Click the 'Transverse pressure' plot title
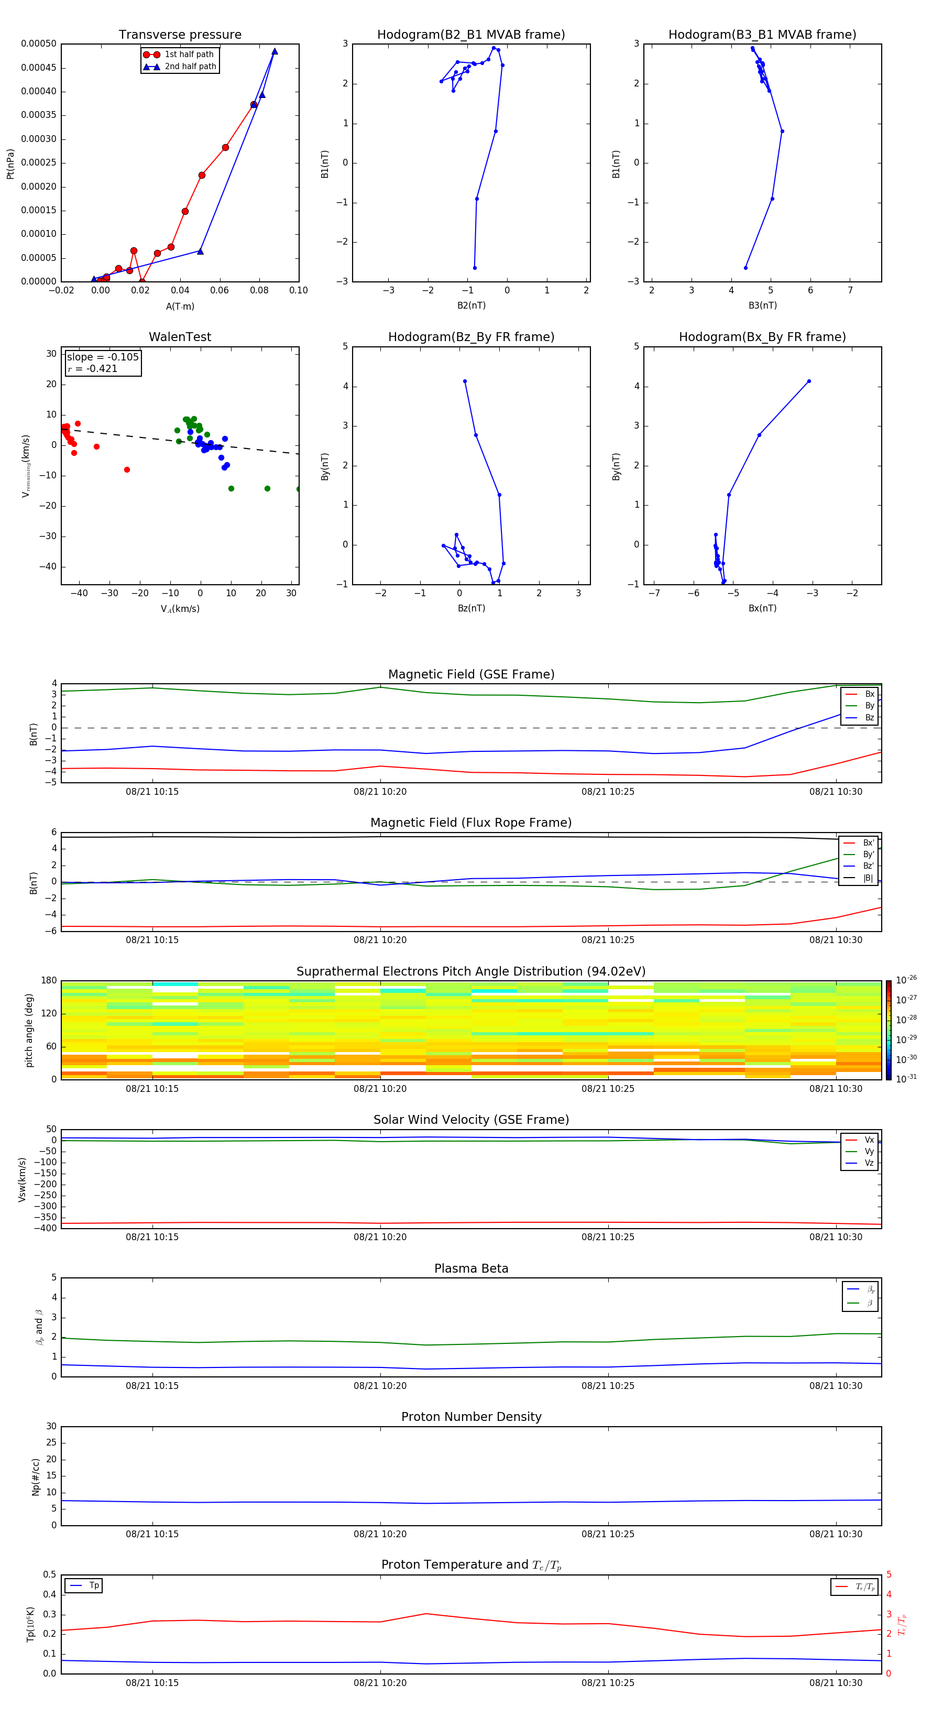This screenshot has width=943, height=1729. point(180,34)
